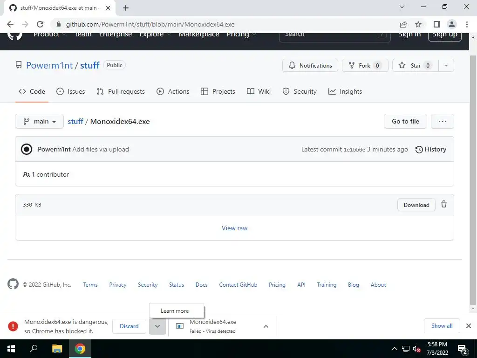The width and height of the screenshot is (477, 358).
Task: Click the GitHub footer logo
Action: (x=13, y=284)
